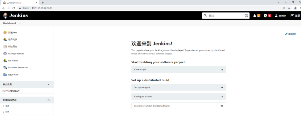Screen dimensions: 301x117
Task: Click the 添加说明 pencil icon
Action: [x=286, y=34]
